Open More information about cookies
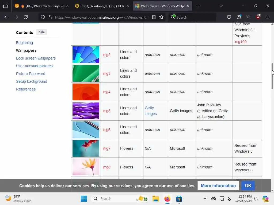The height and width of the screenshot is (205, 274). coord(218,186)
